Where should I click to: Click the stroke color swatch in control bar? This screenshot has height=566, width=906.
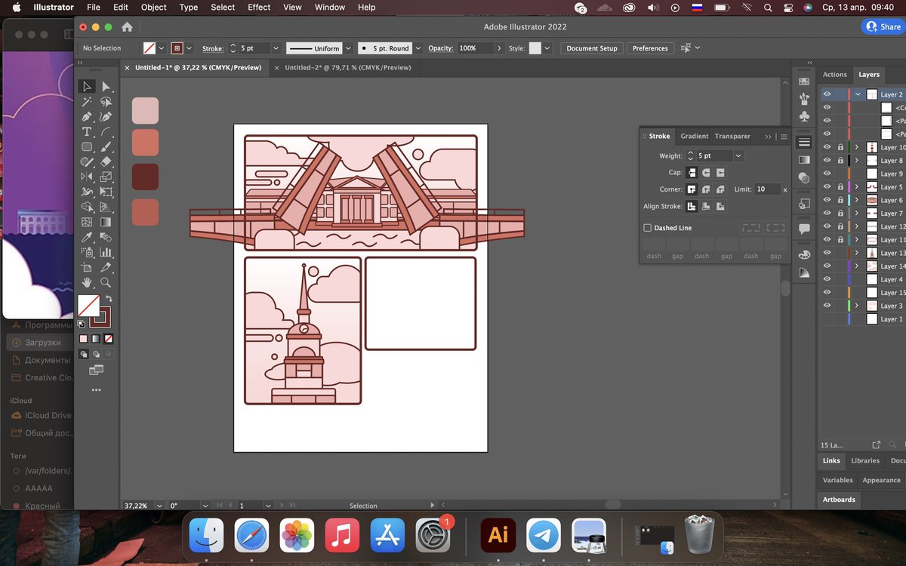tap(177, 48)
